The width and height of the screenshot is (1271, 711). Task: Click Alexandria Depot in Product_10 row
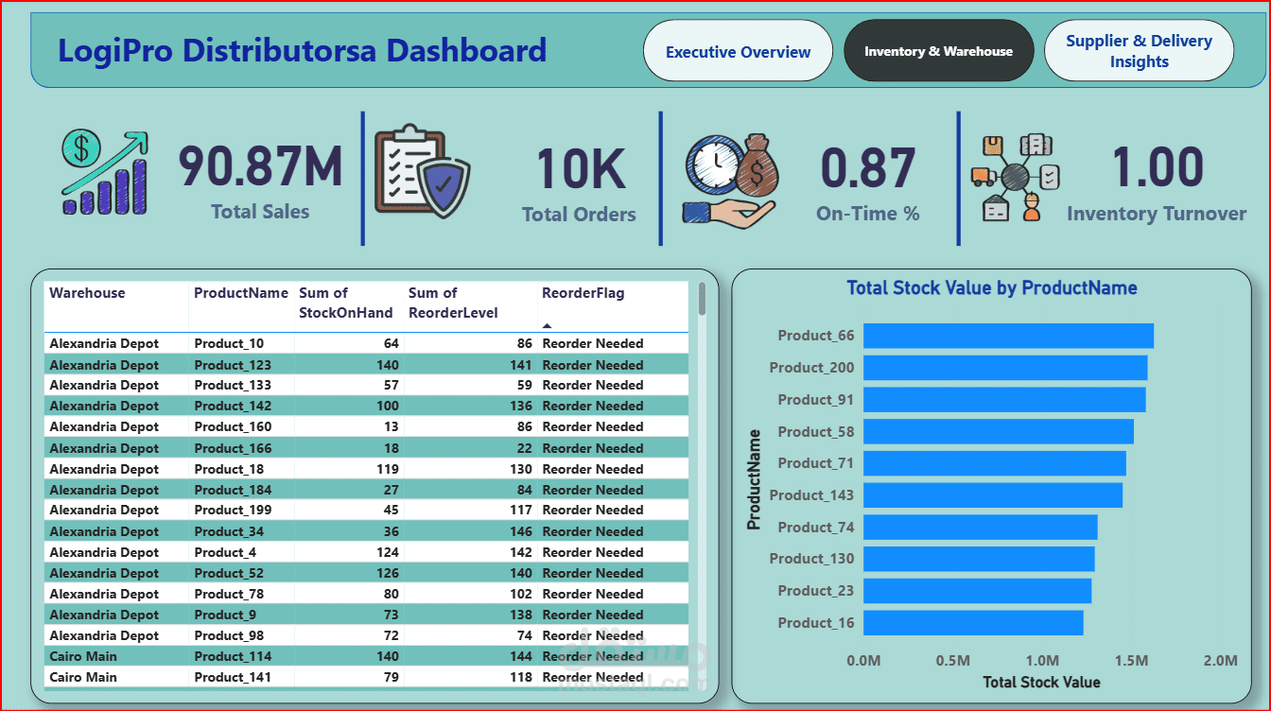point(104,343)
